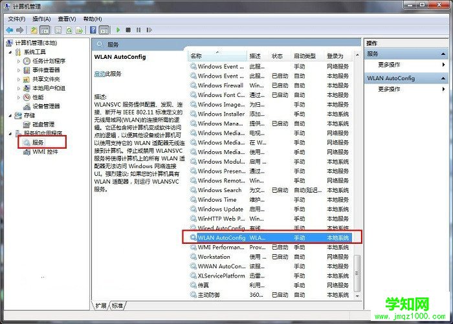Select Services (服务) tree item
The image size is (453, 324).
pos(38,142)
